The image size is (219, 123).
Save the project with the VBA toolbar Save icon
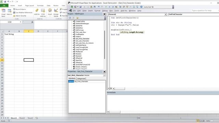pyautogui.click(x=80, y=7)
